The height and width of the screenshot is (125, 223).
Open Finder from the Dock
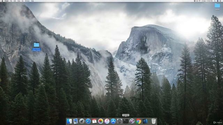pos(69,121)
